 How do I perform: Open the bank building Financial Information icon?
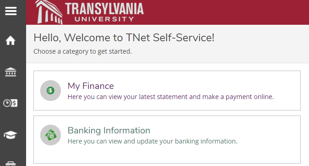point(11,72)
